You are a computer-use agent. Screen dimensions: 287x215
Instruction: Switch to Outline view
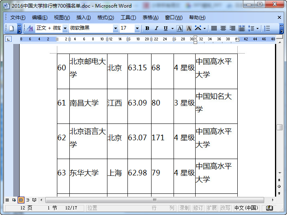pyautogui.click(x=28, y=200)
